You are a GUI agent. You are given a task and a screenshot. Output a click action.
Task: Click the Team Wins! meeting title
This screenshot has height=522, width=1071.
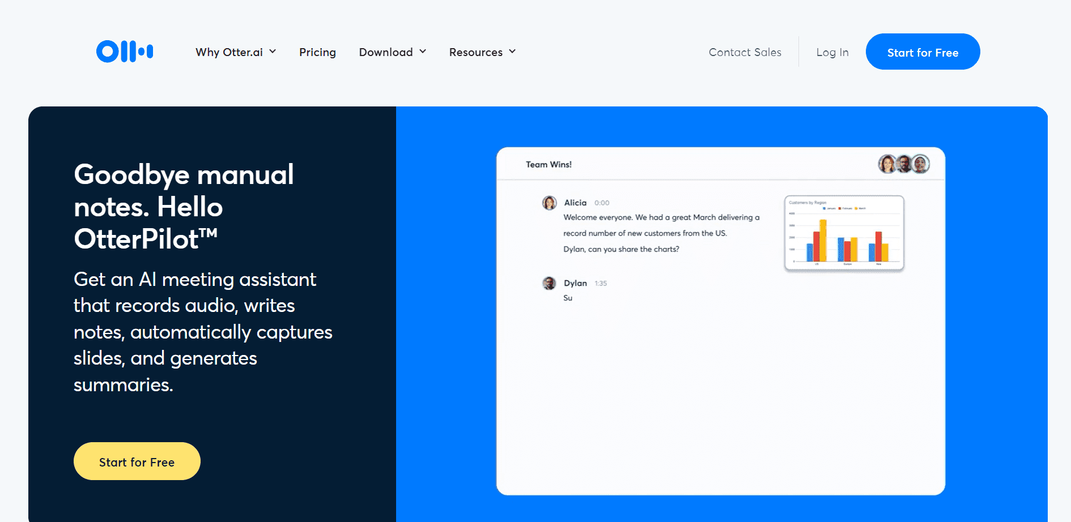pyautogui.click(x=549, y=164)
